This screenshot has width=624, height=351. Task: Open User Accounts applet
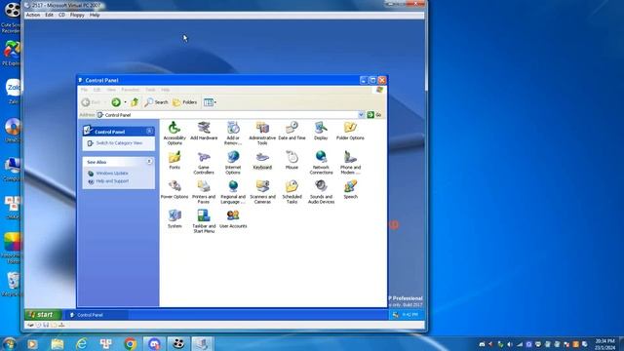pos(233,218)
